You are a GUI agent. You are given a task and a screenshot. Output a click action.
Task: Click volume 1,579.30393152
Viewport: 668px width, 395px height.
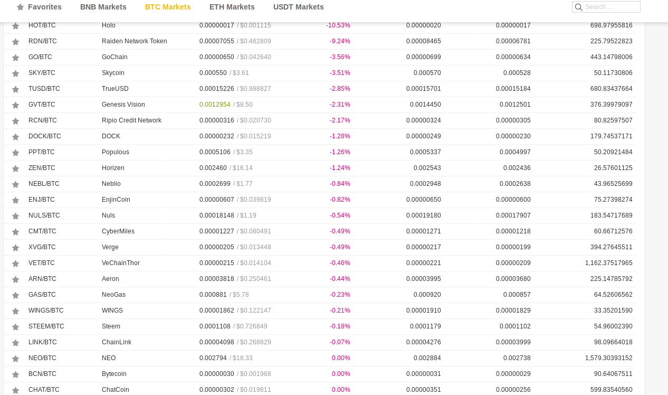click(609, 358)
